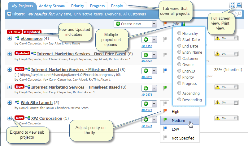This screenshot has width=248, height=146.
Task: Click the blue priority flag on Milestone Based row
Action: click(x=165, y=71)
